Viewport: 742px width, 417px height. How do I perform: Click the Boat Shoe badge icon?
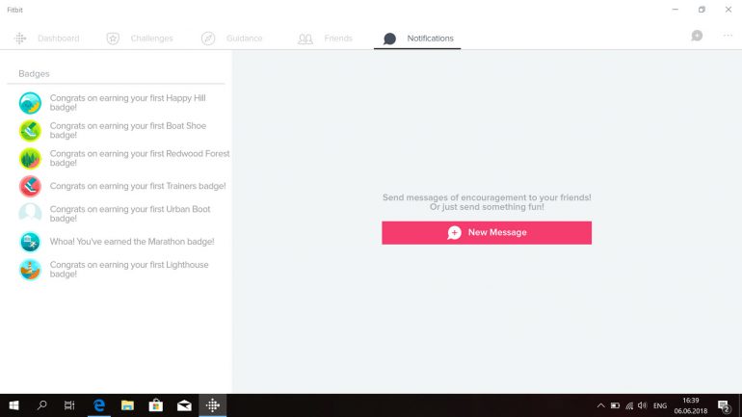point(31,131)
